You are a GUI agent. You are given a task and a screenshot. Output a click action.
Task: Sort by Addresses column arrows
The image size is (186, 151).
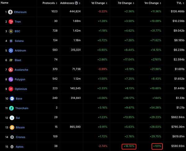pos(80,3)
